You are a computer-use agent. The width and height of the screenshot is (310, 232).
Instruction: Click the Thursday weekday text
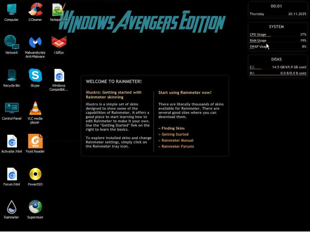click(x=257, y=14)
